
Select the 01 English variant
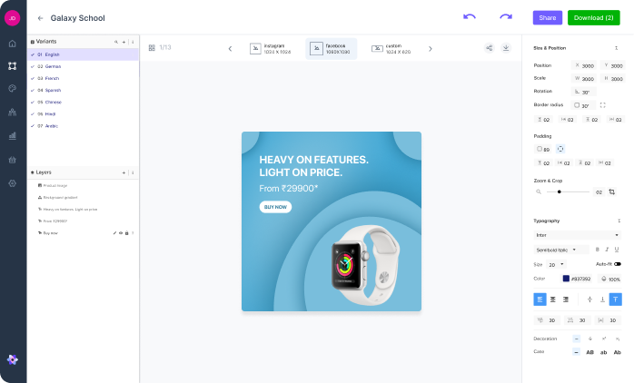(x=83, y=54)
